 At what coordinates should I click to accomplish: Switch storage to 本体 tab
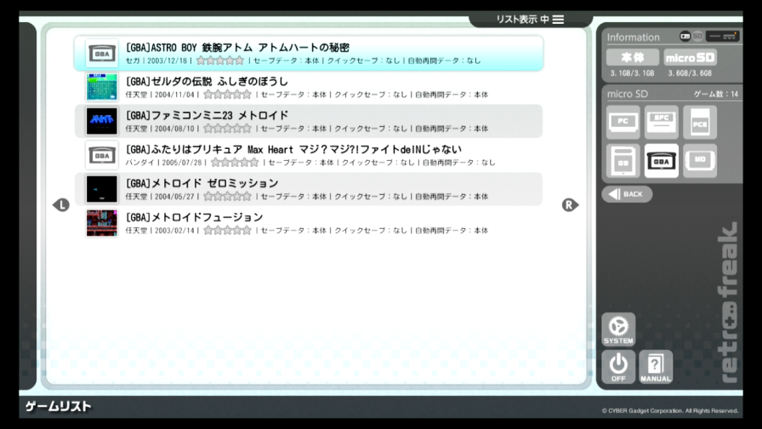coord(632,57)
